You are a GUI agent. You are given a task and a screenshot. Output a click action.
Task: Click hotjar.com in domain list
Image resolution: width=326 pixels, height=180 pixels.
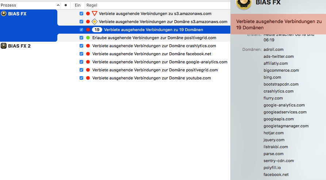click(273, 133)
